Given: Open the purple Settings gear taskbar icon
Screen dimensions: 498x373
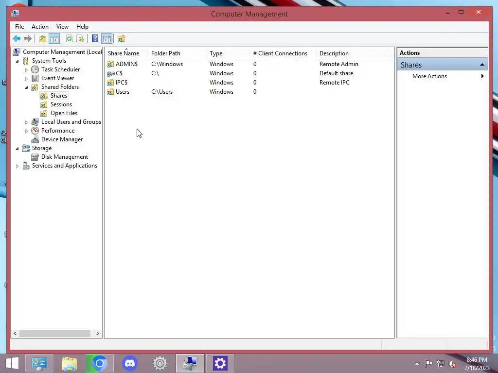Looking at the screenshot, I should click(x=220, y=363).
